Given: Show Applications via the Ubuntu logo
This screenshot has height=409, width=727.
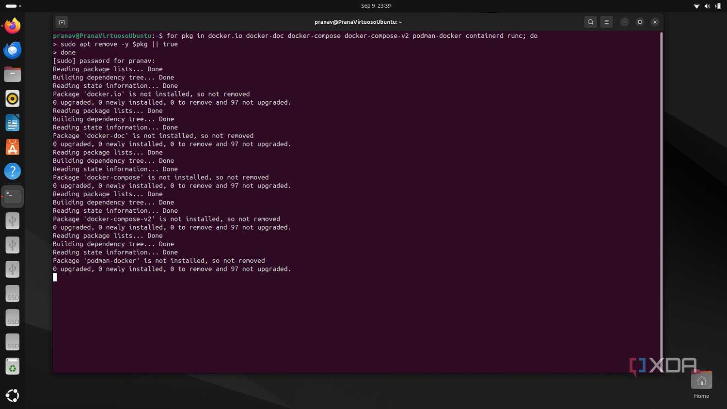Looking at the screenshot, I should coord(13,395).
